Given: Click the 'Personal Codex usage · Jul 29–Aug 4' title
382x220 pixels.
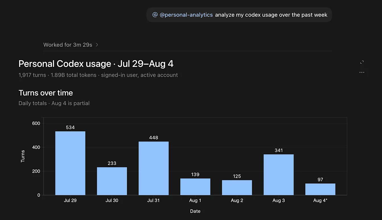Looking at the screenshot, I should pyautogui.click(x=96, y=64).
